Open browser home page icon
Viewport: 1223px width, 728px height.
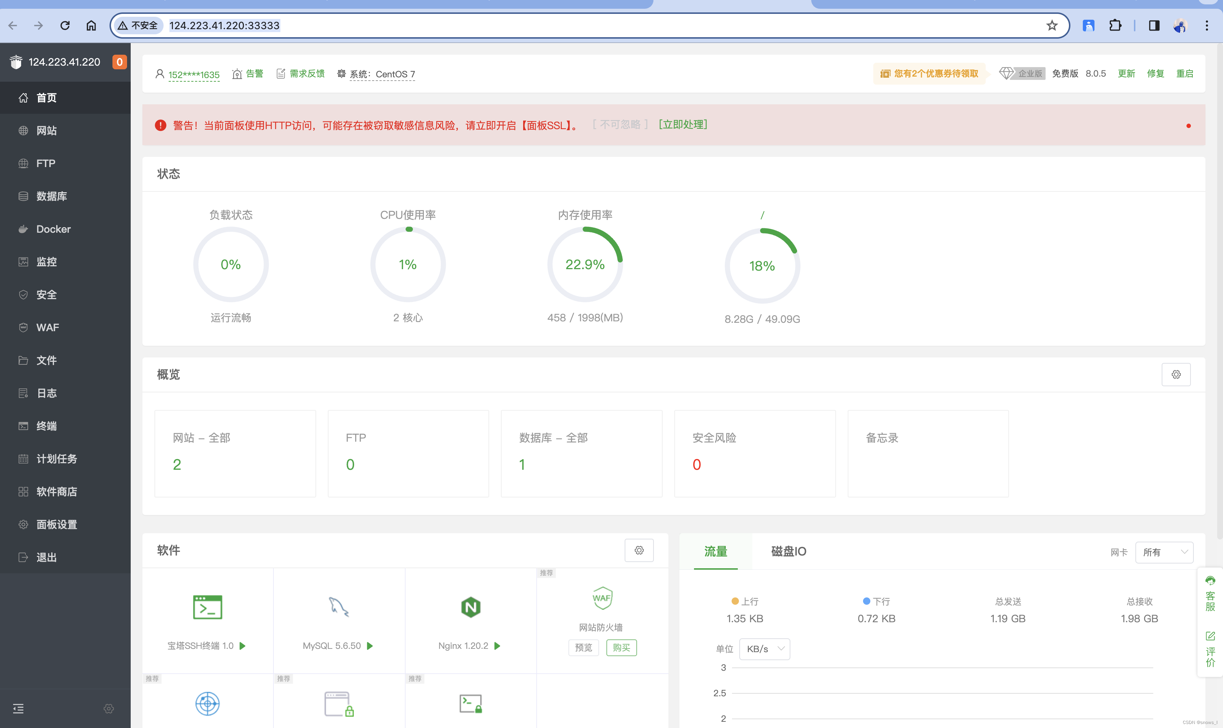coord(91,26)
